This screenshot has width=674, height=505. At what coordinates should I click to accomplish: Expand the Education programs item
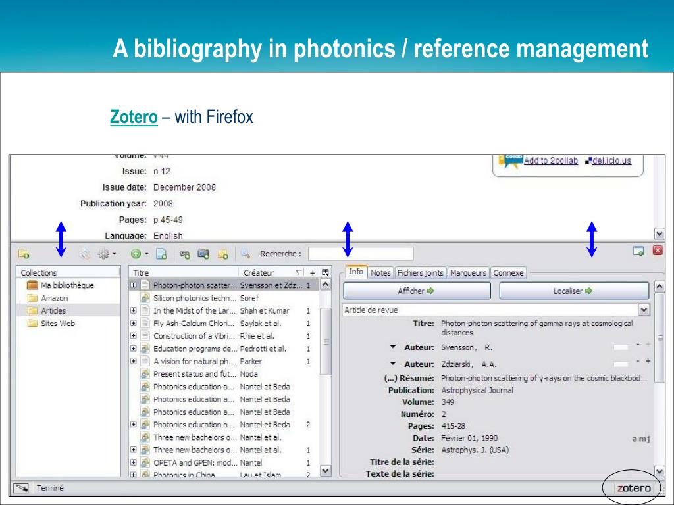(133, 349)
